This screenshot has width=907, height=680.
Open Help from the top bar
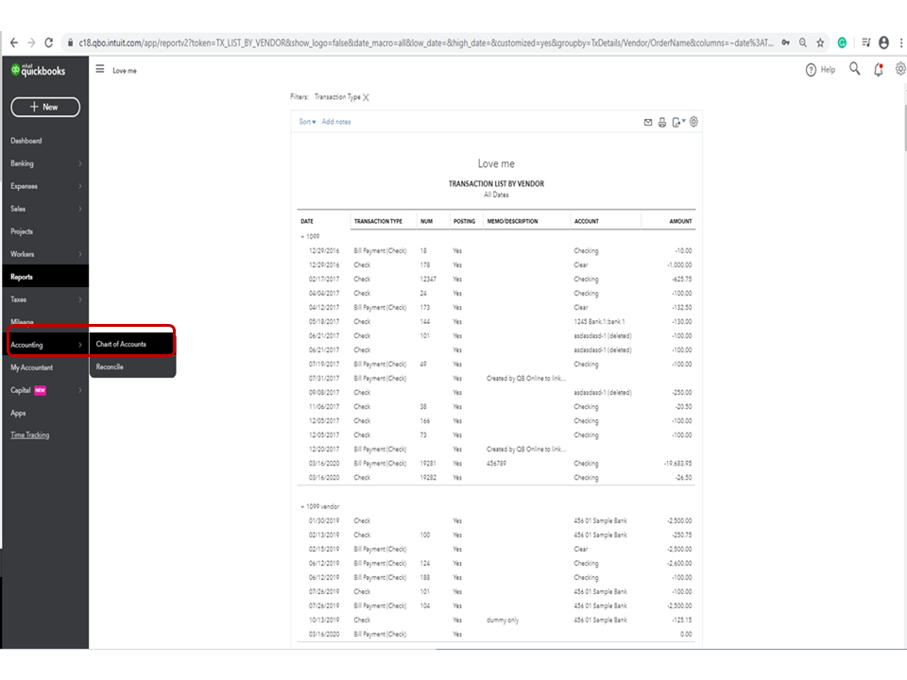pyautogui.click(x=820, y=70)
